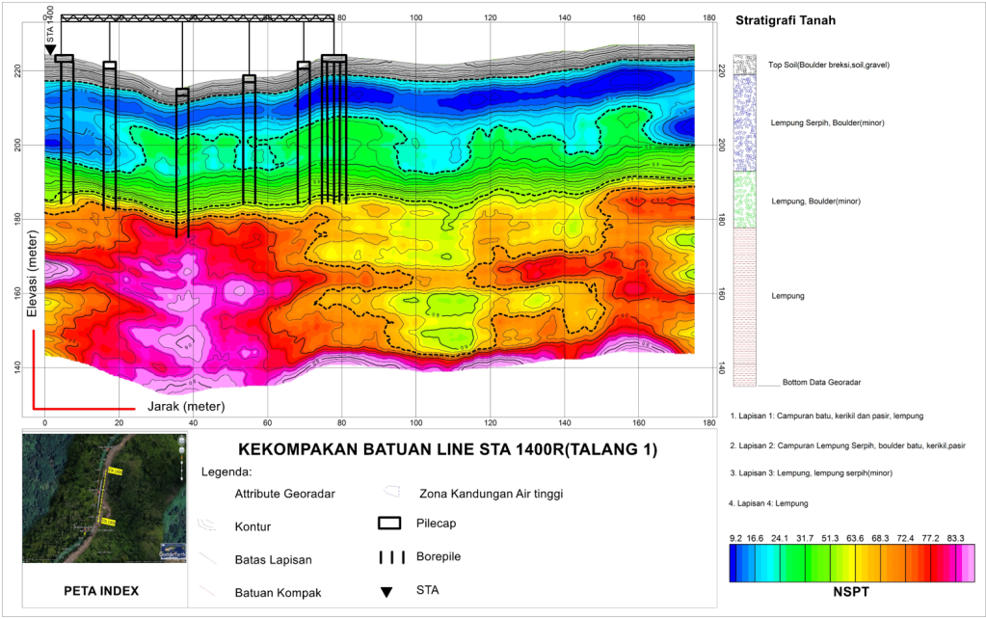Click the chart title Kekompakan Batuan Line STA 1400R
The image size is (986, 619).
(x=453, y=450)
